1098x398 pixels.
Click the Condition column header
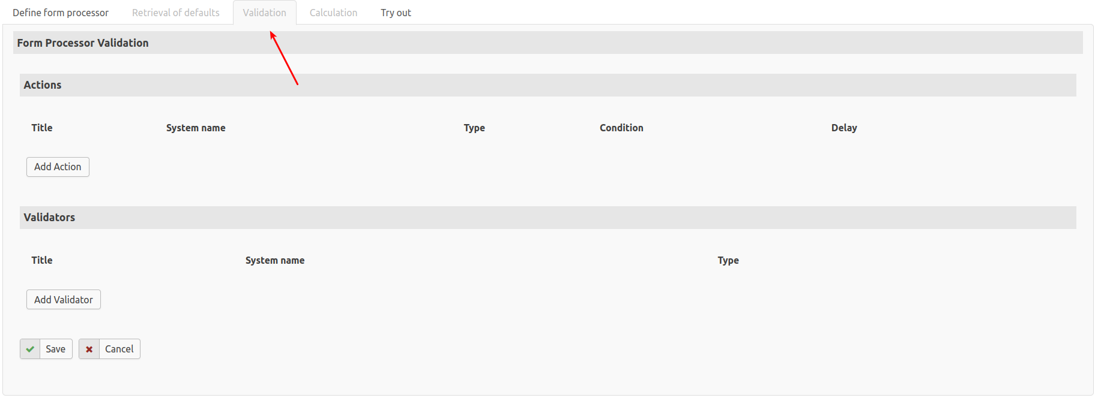pos(621,128)
